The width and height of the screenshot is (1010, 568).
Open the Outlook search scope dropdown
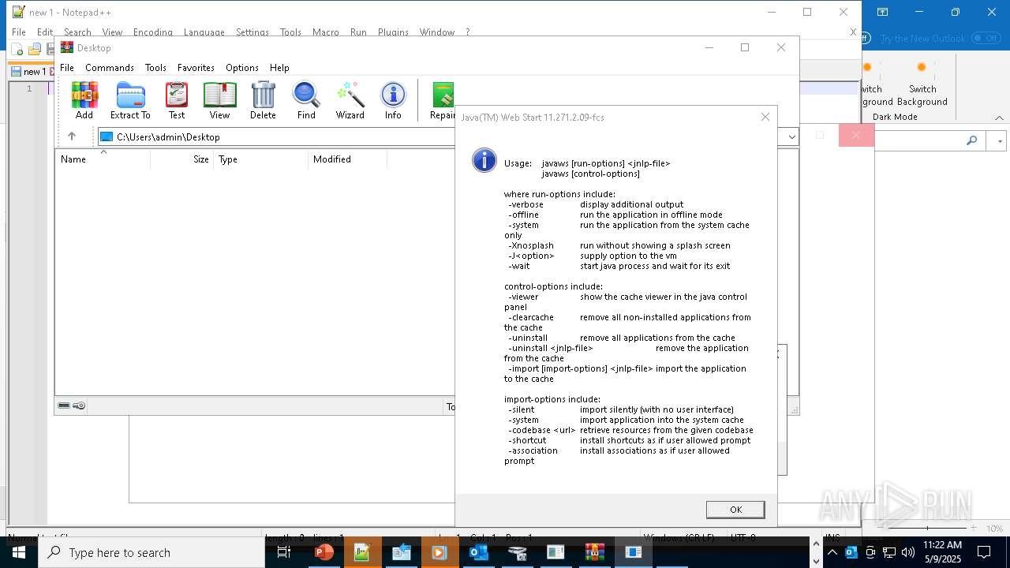pyautogui.click(x=999, y=140)
